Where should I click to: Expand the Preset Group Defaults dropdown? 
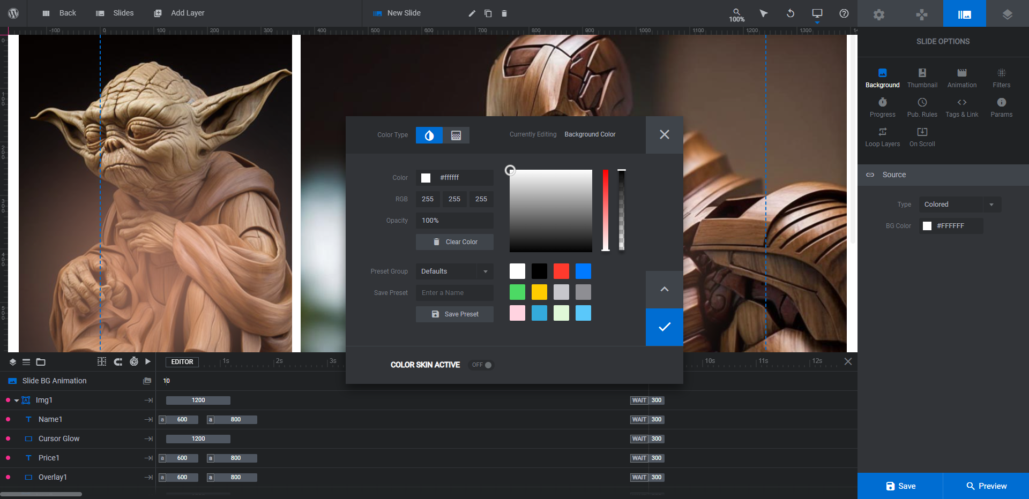click(x=454, y=271)
